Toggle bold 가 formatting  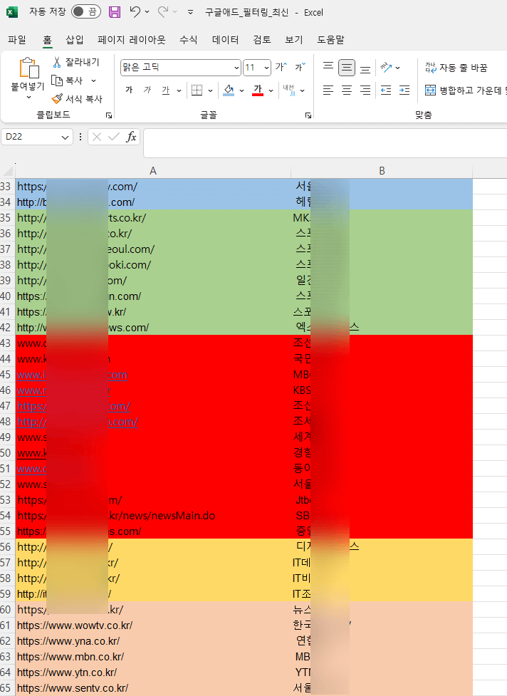pos(129,90)
